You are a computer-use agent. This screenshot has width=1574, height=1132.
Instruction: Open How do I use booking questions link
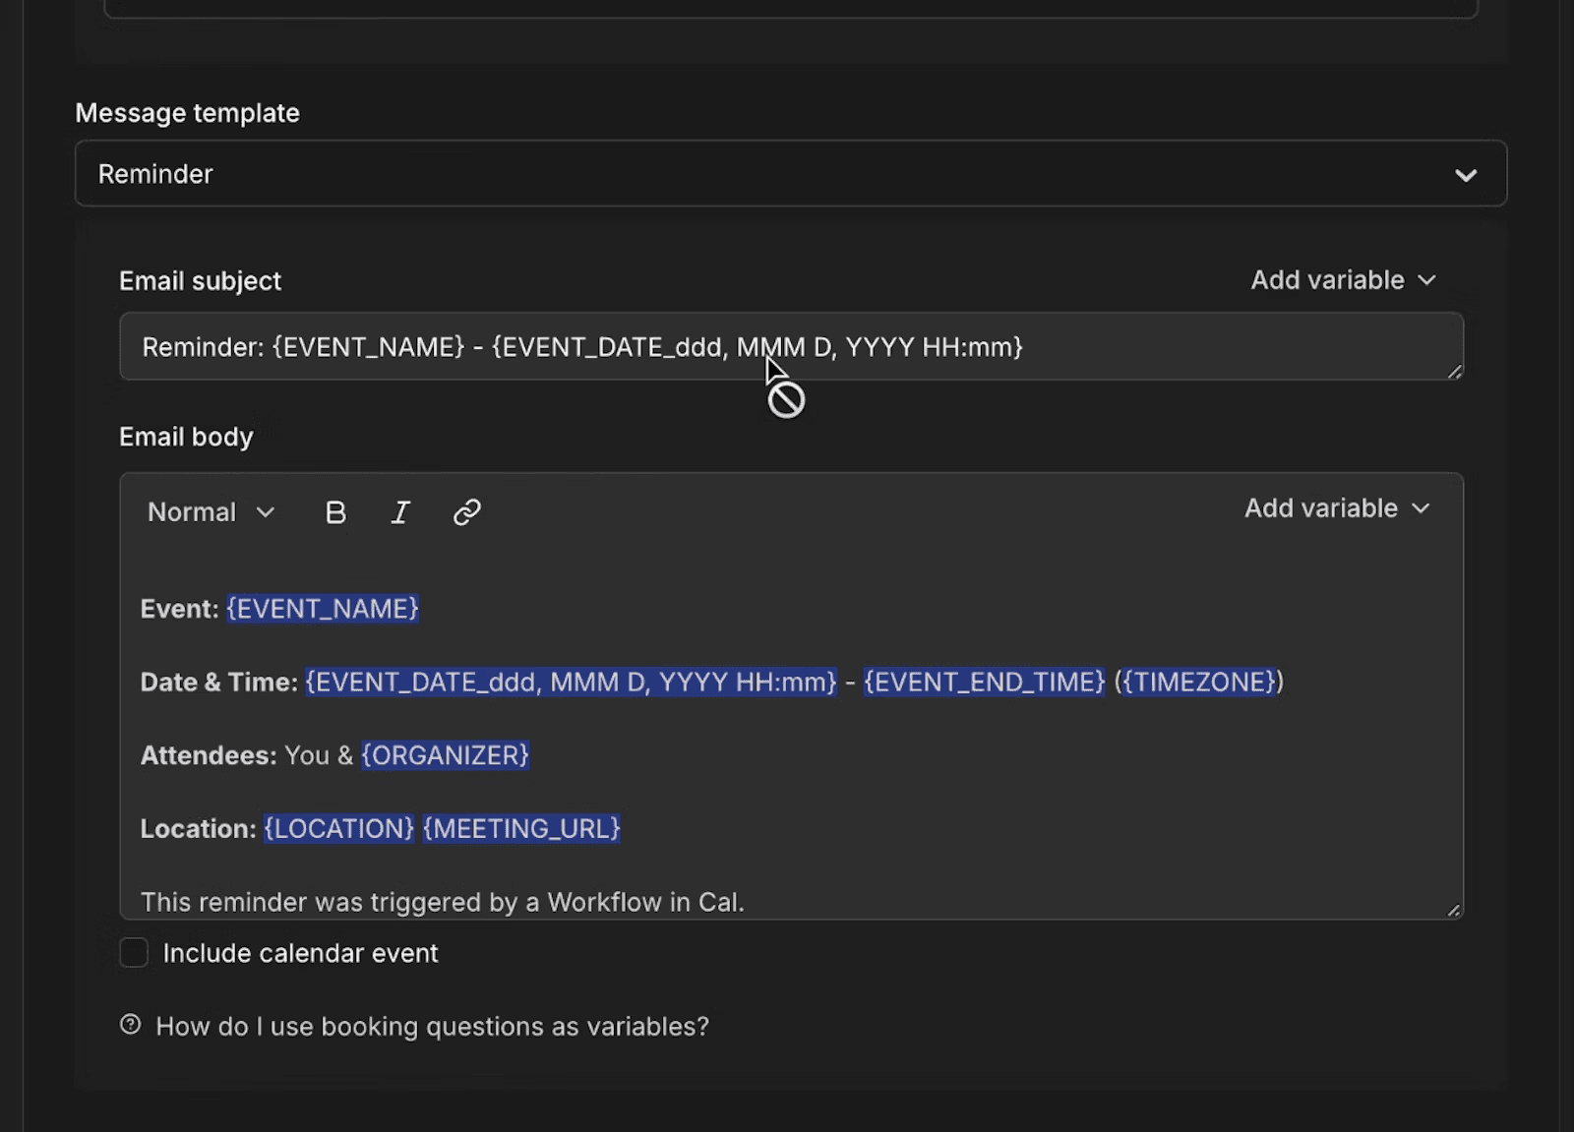pyautogui.click(x=432, y=1027)
